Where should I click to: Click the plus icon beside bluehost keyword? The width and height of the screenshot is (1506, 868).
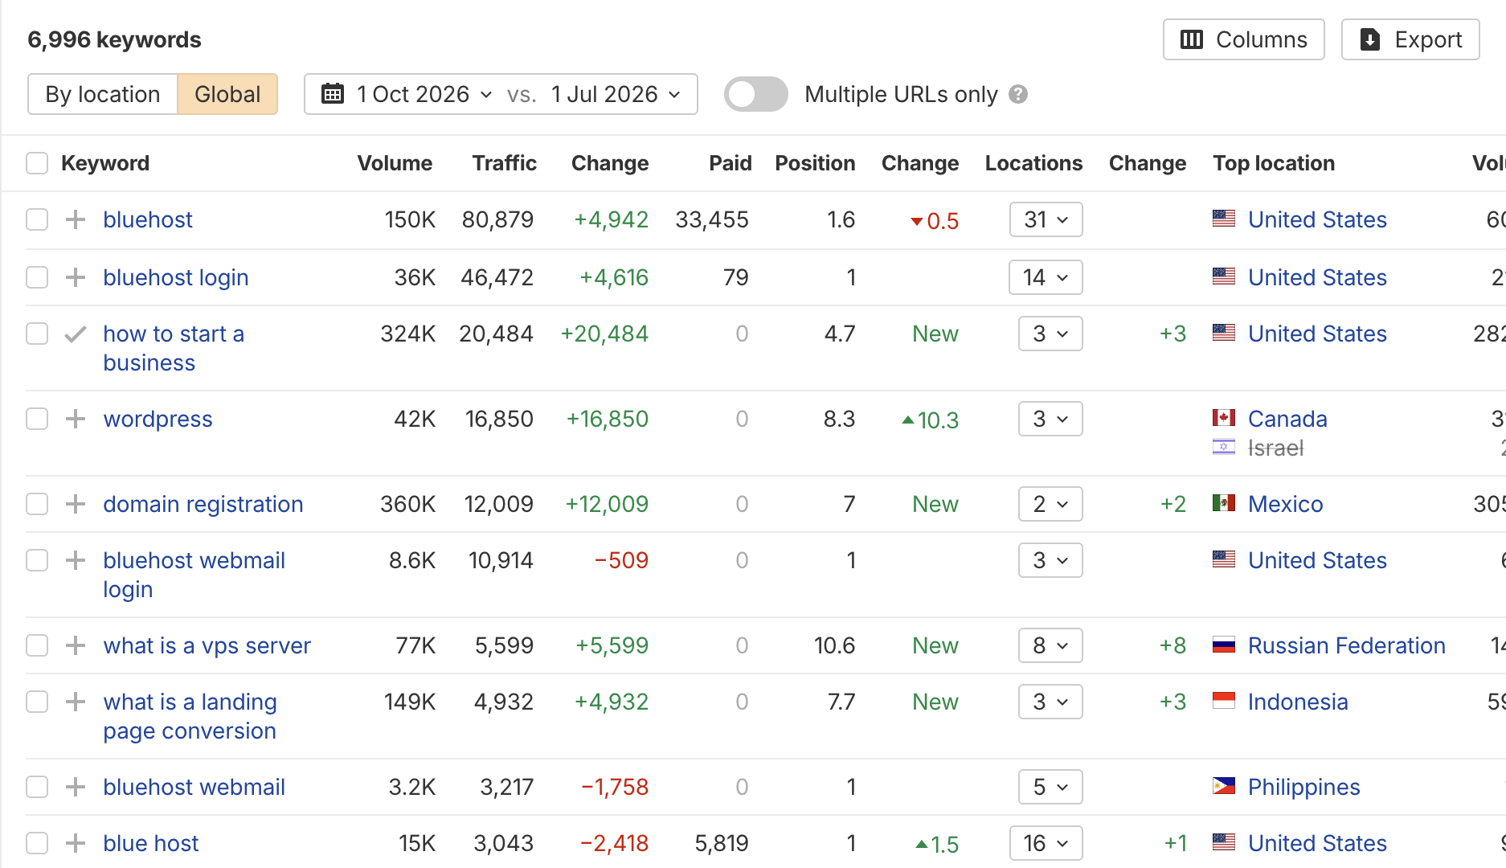tap(76, 219)
